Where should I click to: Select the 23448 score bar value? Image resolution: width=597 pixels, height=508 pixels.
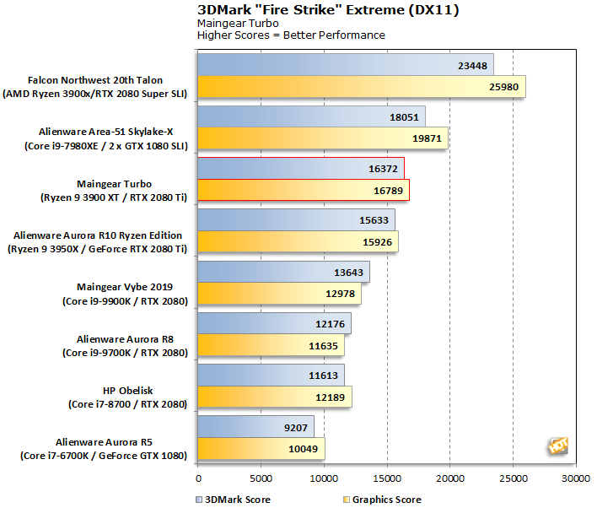tap(472, 66)
